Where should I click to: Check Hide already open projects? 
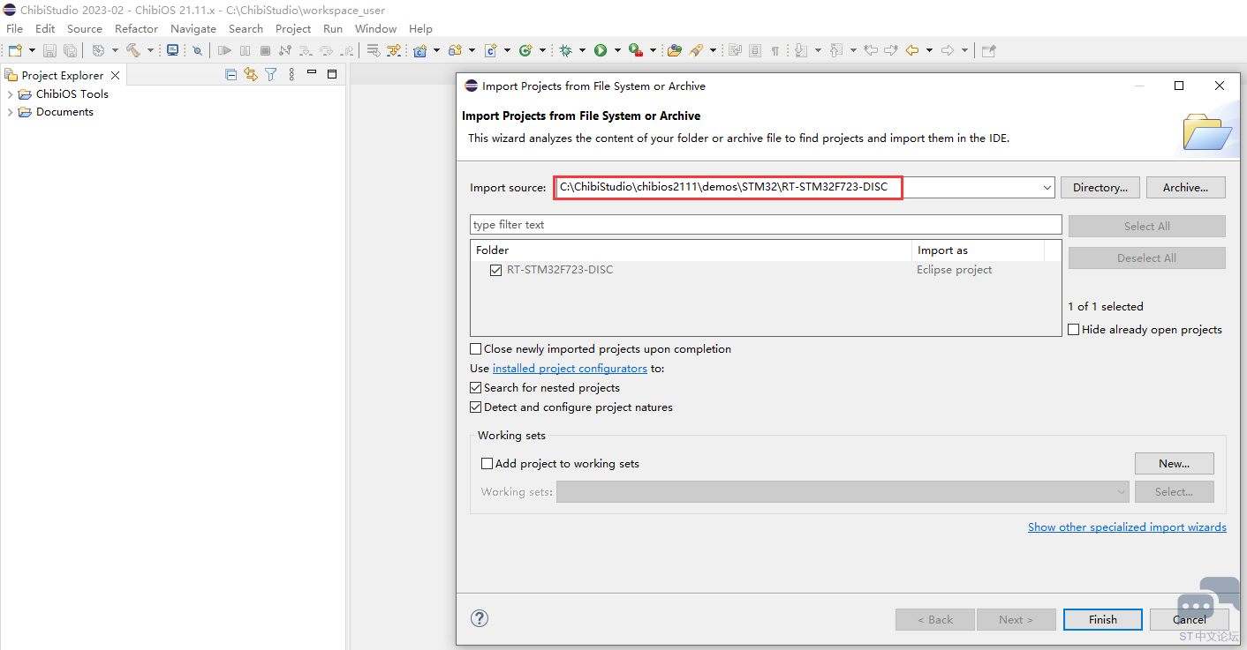(x=1074, y=330)
